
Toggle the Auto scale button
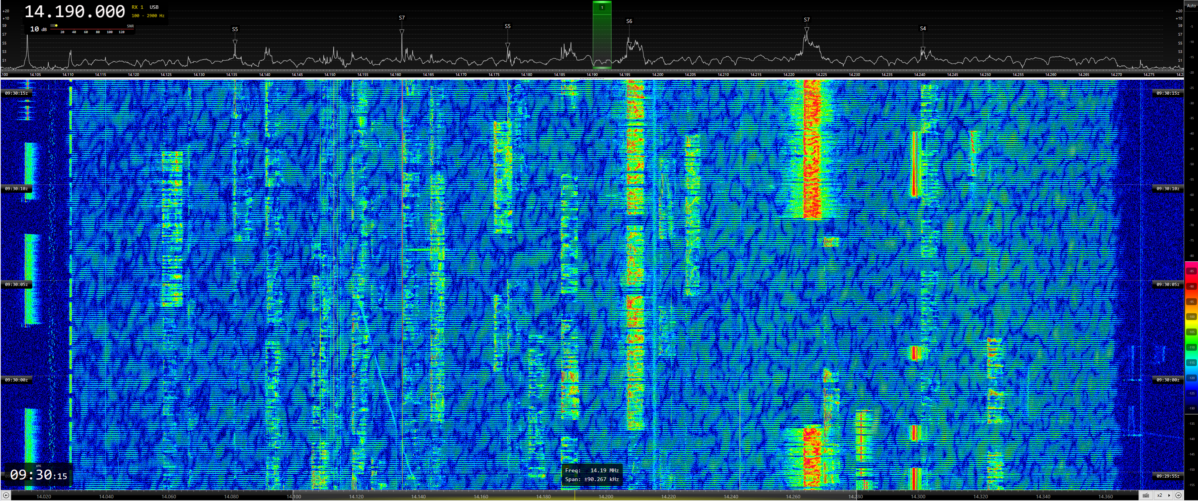pyautogui.click(x=1191, y=6)
